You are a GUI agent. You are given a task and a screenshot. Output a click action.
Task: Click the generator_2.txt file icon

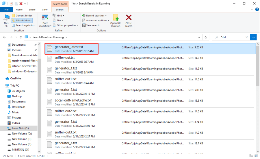50,91
